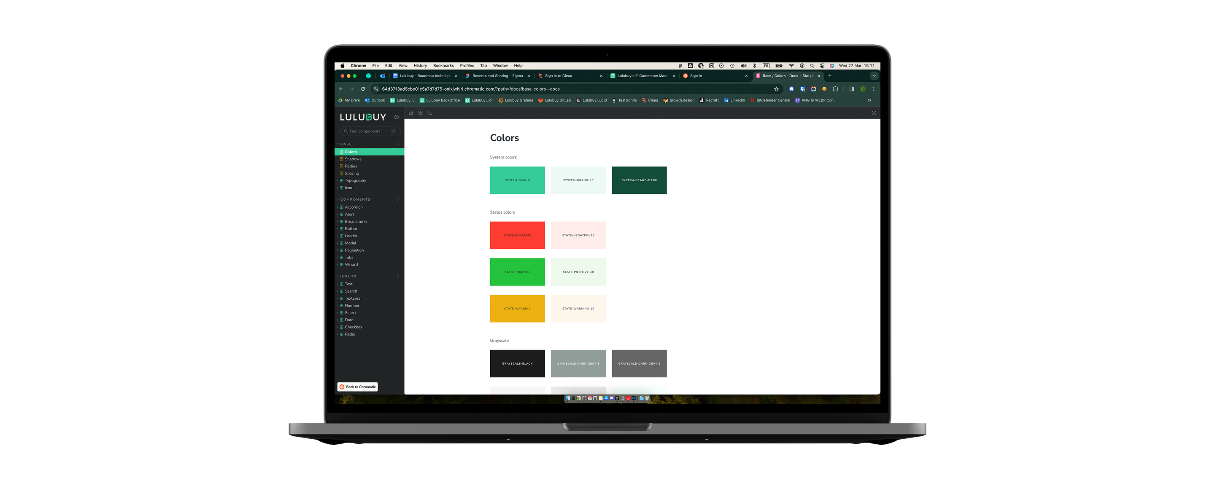Viewport: 1215px width, 489px height.
Task: Open the macOS Spotlight search icon
Action: (x=812, y=66)
